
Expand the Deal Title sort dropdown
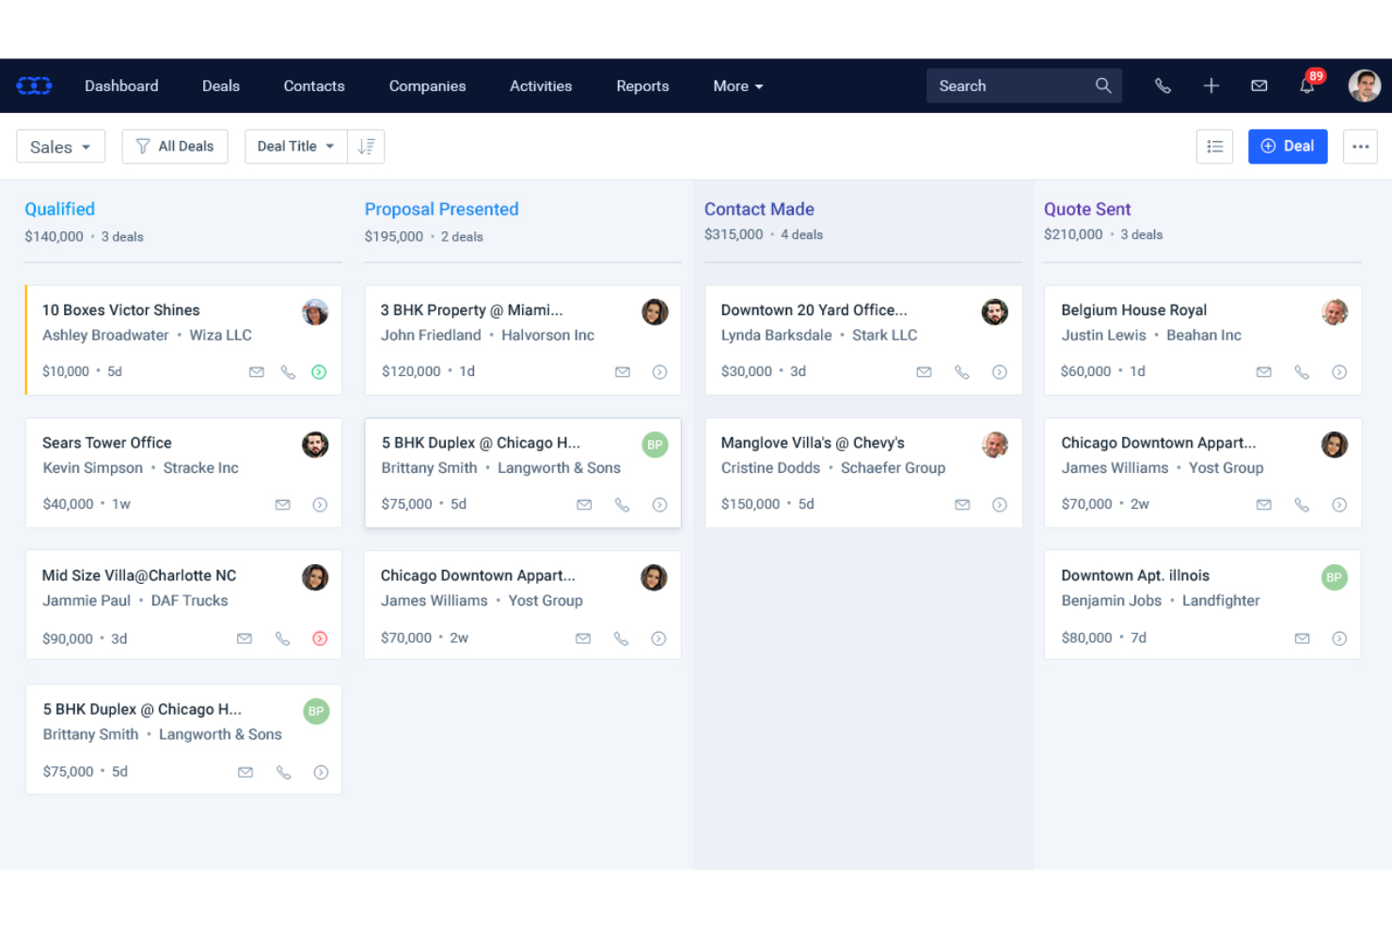[294, 146]
